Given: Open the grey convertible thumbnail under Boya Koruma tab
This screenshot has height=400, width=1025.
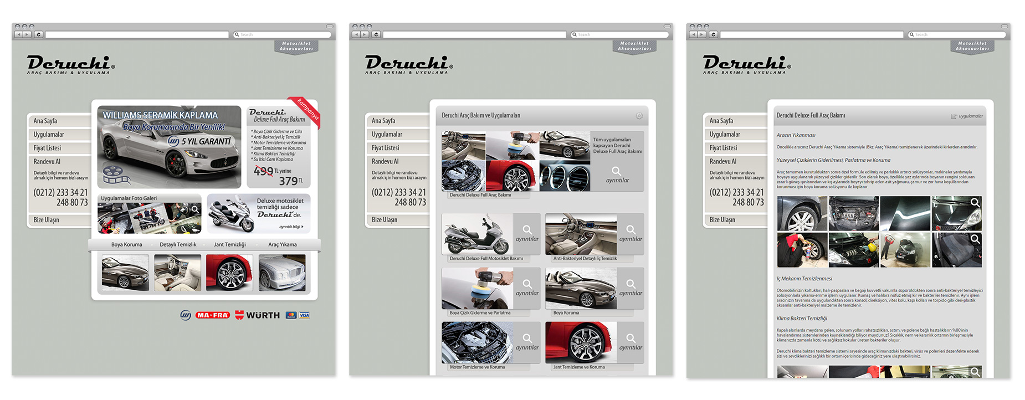Looking at the screenshot, I should (x=125, y=273).
